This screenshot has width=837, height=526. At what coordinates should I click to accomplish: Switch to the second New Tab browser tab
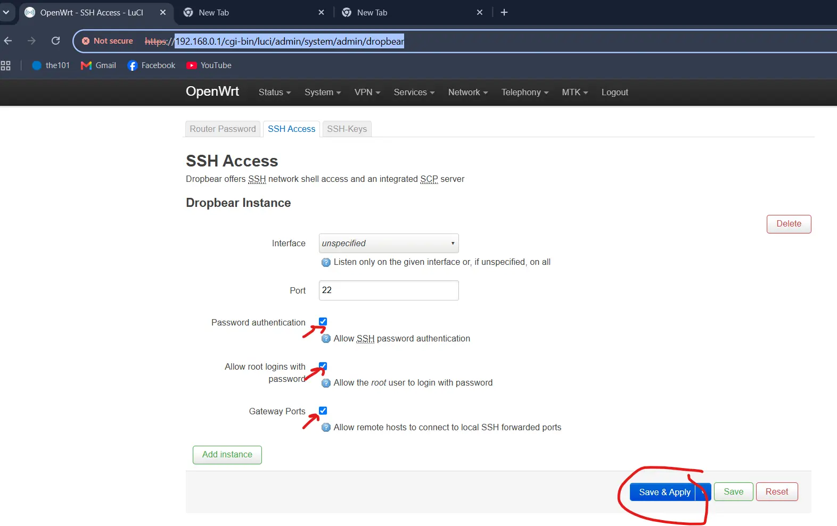(412, 12)
